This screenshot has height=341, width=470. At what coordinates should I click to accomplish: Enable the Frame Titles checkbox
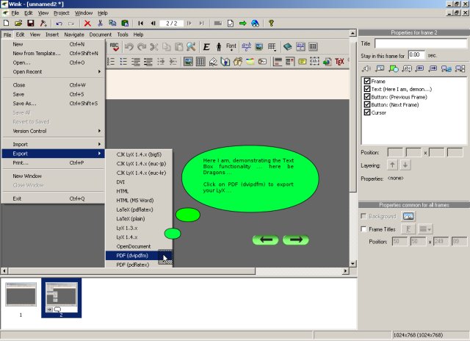364,229
